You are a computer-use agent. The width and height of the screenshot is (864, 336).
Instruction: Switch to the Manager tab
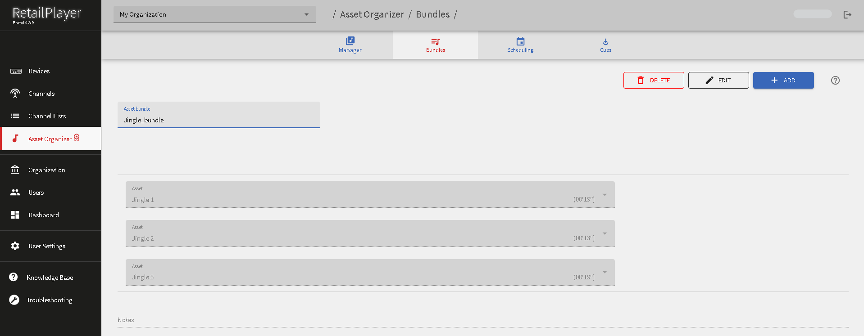350,45
